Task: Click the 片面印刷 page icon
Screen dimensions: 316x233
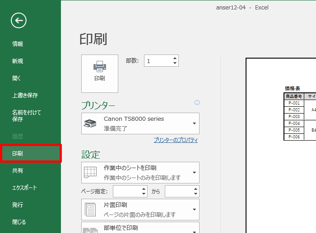Action: pyautogui.click(x=90, y=210)
